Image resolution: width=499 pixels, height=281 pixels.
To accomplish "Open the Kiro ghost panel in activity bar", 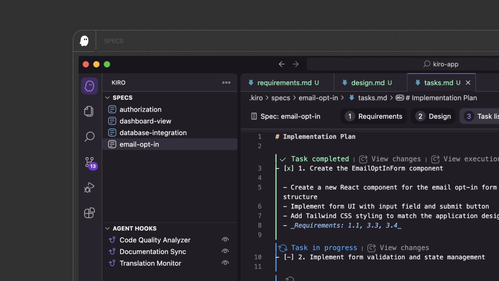I will click(x=90, y=86).
